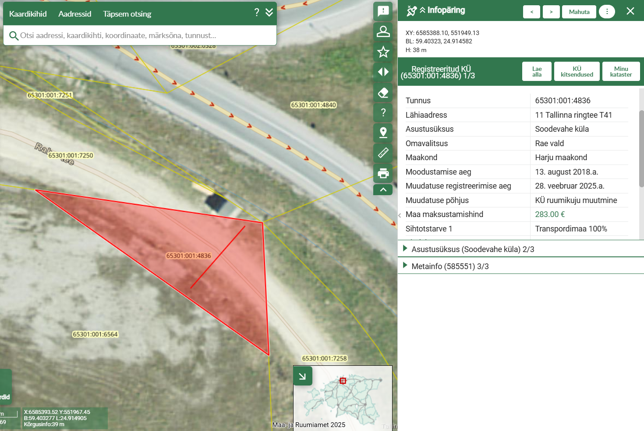Click the user account icon
The width and height of the screenshot is (644, 431).
[383, 32]
